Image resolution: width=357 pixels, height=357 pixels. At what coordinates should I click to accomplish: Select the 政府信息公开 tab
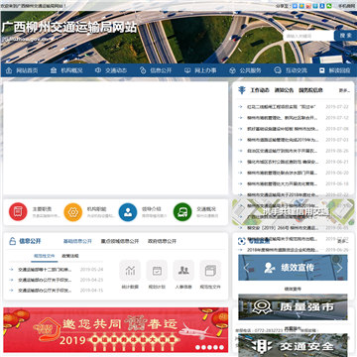click(162, 241)
